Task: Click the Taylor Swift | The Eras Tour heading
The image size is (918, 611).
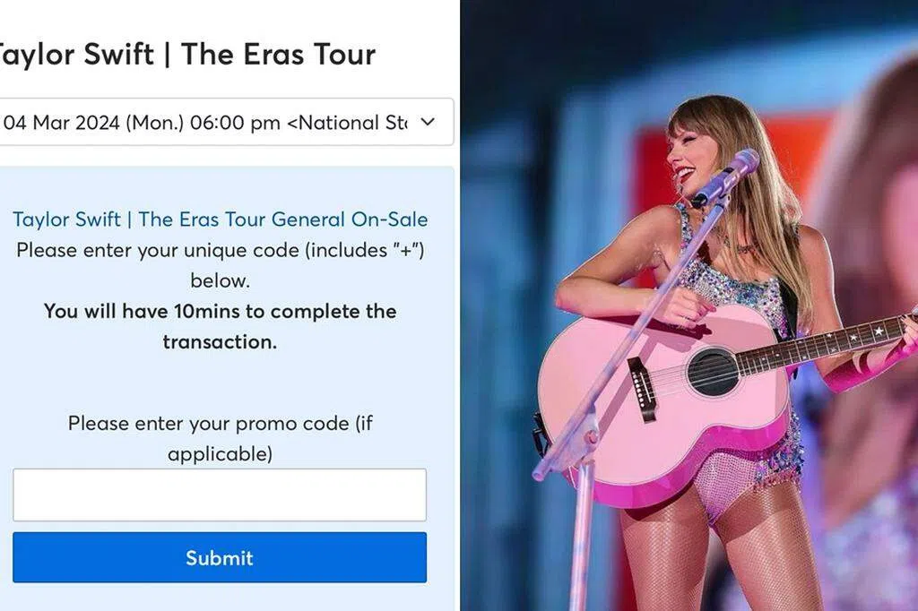Action: (x=186, y=54)
